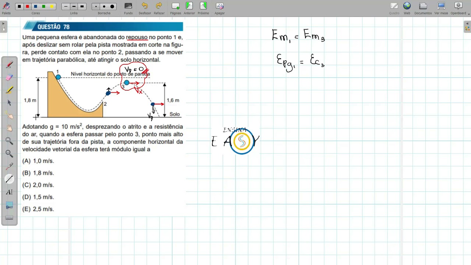Image resolution: width=471 pixels, height=265 pixels.
Task: Click the Ensina Easy logo image
Action: tap(235, 141)
